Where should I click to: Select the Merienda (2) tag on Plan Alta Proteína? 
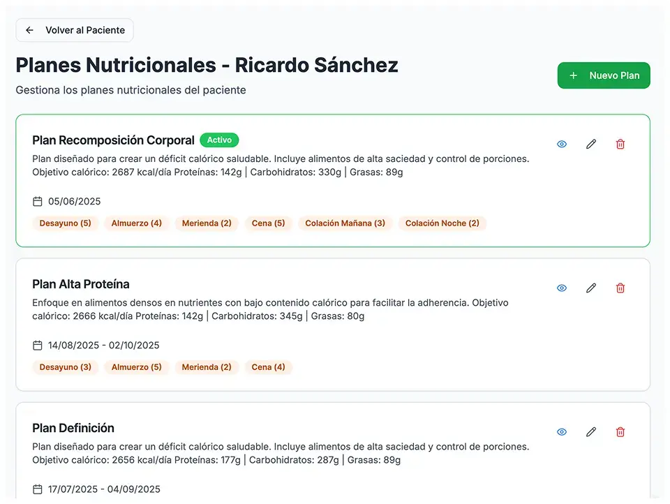click(207, 367)
